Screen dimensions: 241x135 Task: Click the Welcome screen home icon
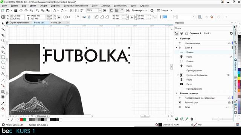[x=7, y=22]
